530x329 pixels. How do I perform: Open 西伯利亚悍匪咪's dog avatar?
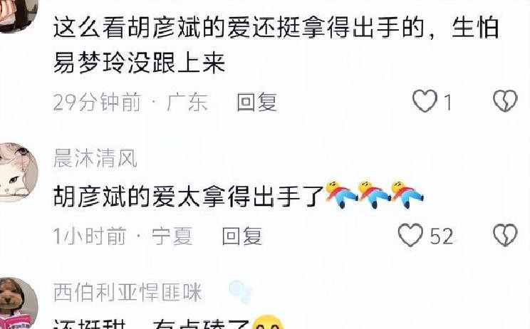tap(17, 304)
